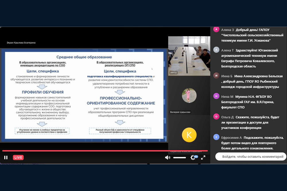The width and height of the screenshot is (287, 191).
Task: Open video quality settings gear
Action: (x=193, y=157)
